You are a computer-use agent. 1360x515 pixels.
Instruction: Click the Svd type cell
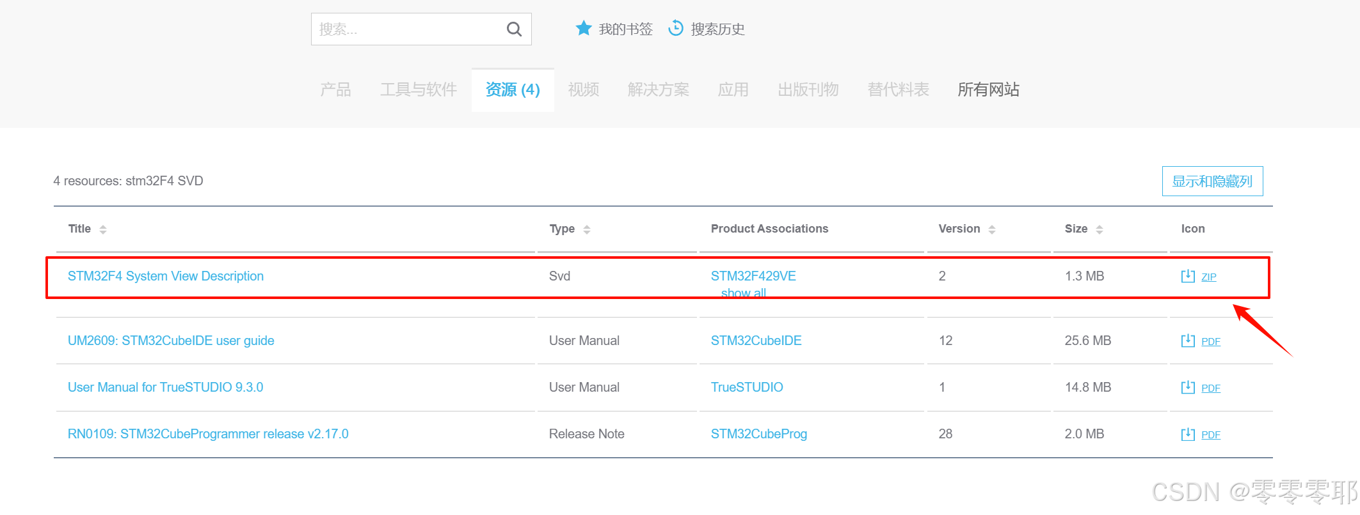click(x=559, y=276)
